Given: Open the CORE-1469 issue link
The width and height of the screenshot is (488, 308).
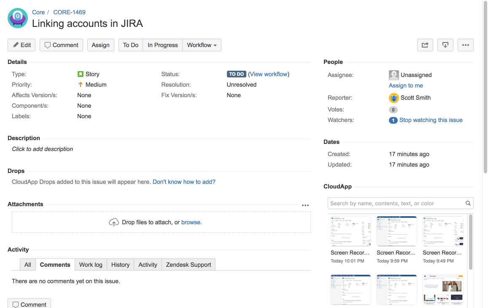Looking at the screenshot, I should click(x=69, y=12).
